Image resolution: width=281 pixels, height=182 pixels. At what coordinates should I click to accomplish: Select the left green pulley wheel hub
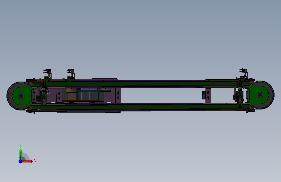pos(21,96)
